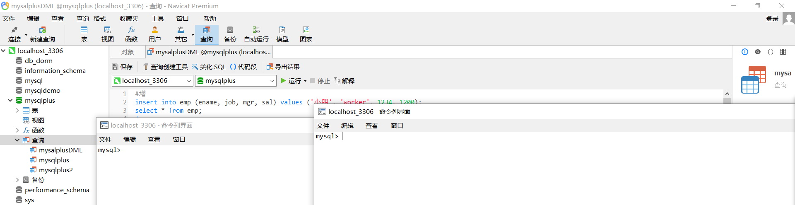Click the eye preview icon in right panel

coord(758,52)
